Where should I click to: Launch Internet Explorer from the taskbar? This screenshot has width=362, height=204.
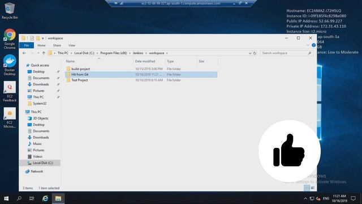pos(45,198)
